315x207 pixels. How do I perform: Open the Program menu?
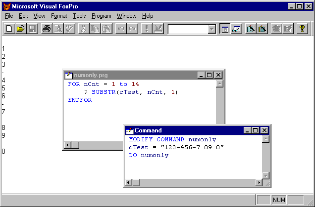point(102,16)
